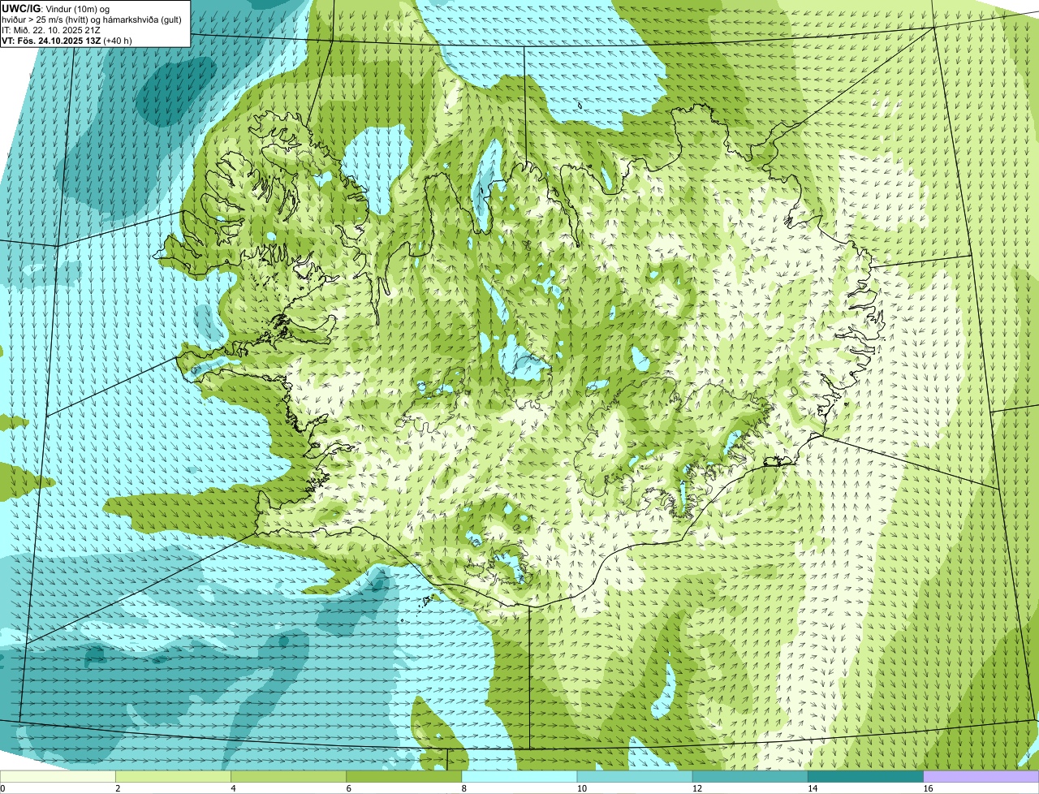Click the pale cream 0–2 m/s legend swatch

pos(58,777)
